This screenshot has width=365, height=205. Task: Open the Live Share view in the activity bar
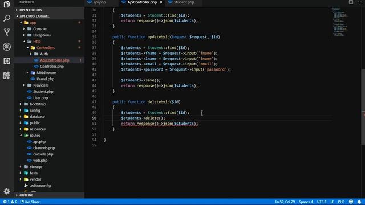point(7,75)
